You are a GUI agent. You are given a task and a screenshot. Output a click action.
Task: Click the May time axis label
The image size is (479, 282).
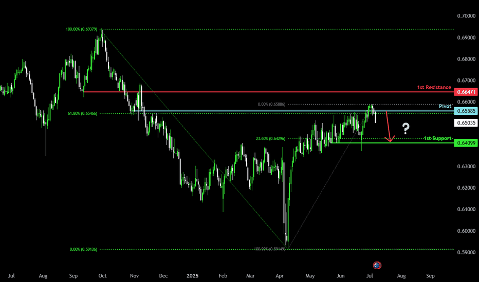[310, 276]
